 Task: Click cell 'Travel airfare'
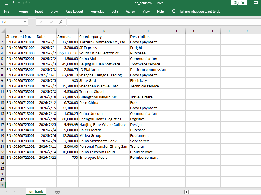coord(149,97)
